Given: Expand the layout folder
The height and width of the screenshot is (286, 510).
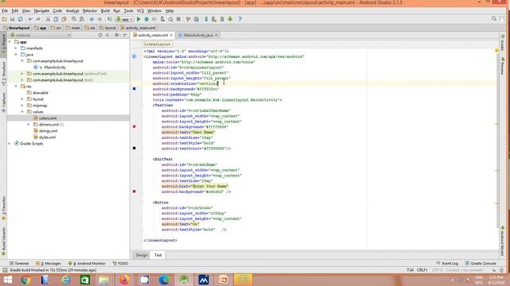Looking at the screenshot, I should pos(22,99).
